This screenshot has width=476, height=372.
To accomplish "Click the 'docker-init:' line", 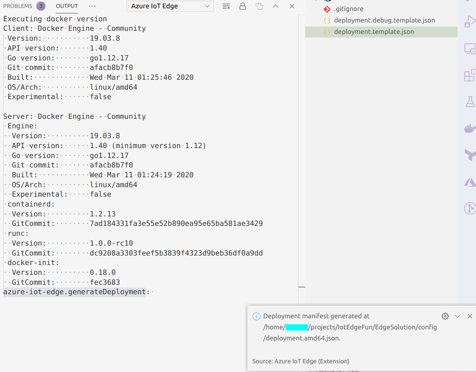I will (x=33, y=263).
